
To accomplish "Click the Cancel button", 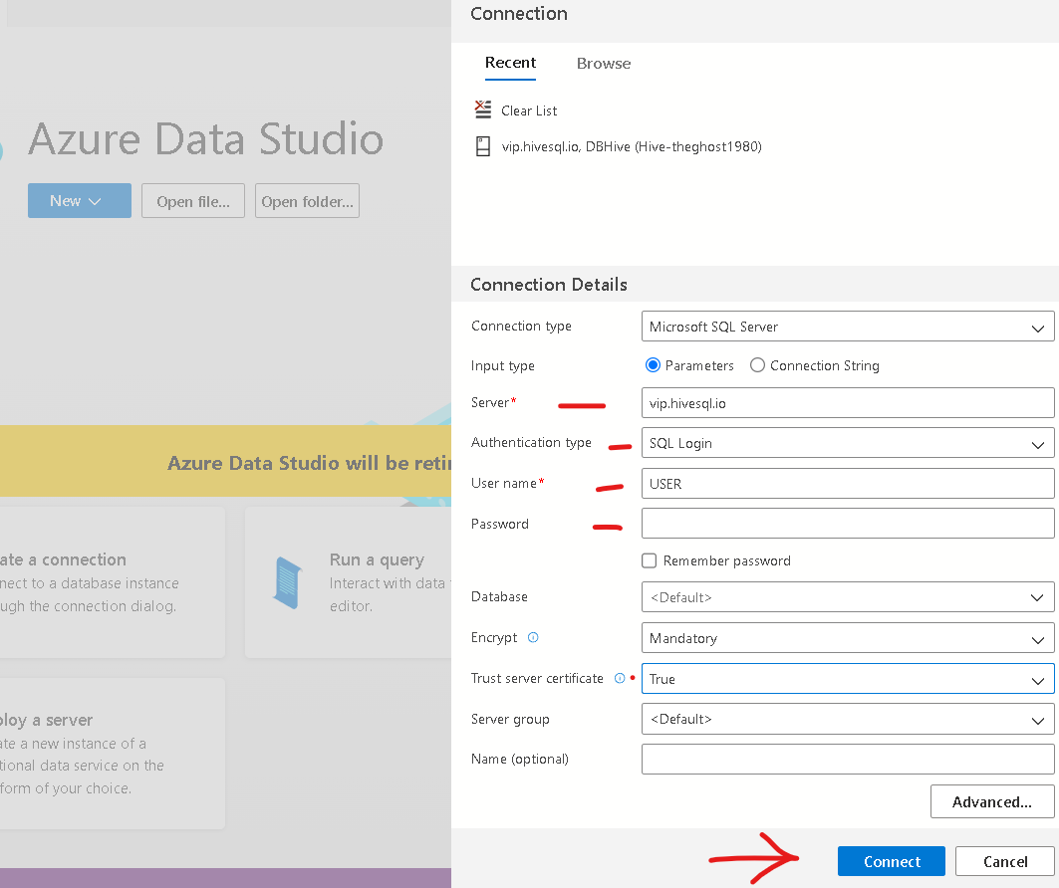I will pos(1005,862).
